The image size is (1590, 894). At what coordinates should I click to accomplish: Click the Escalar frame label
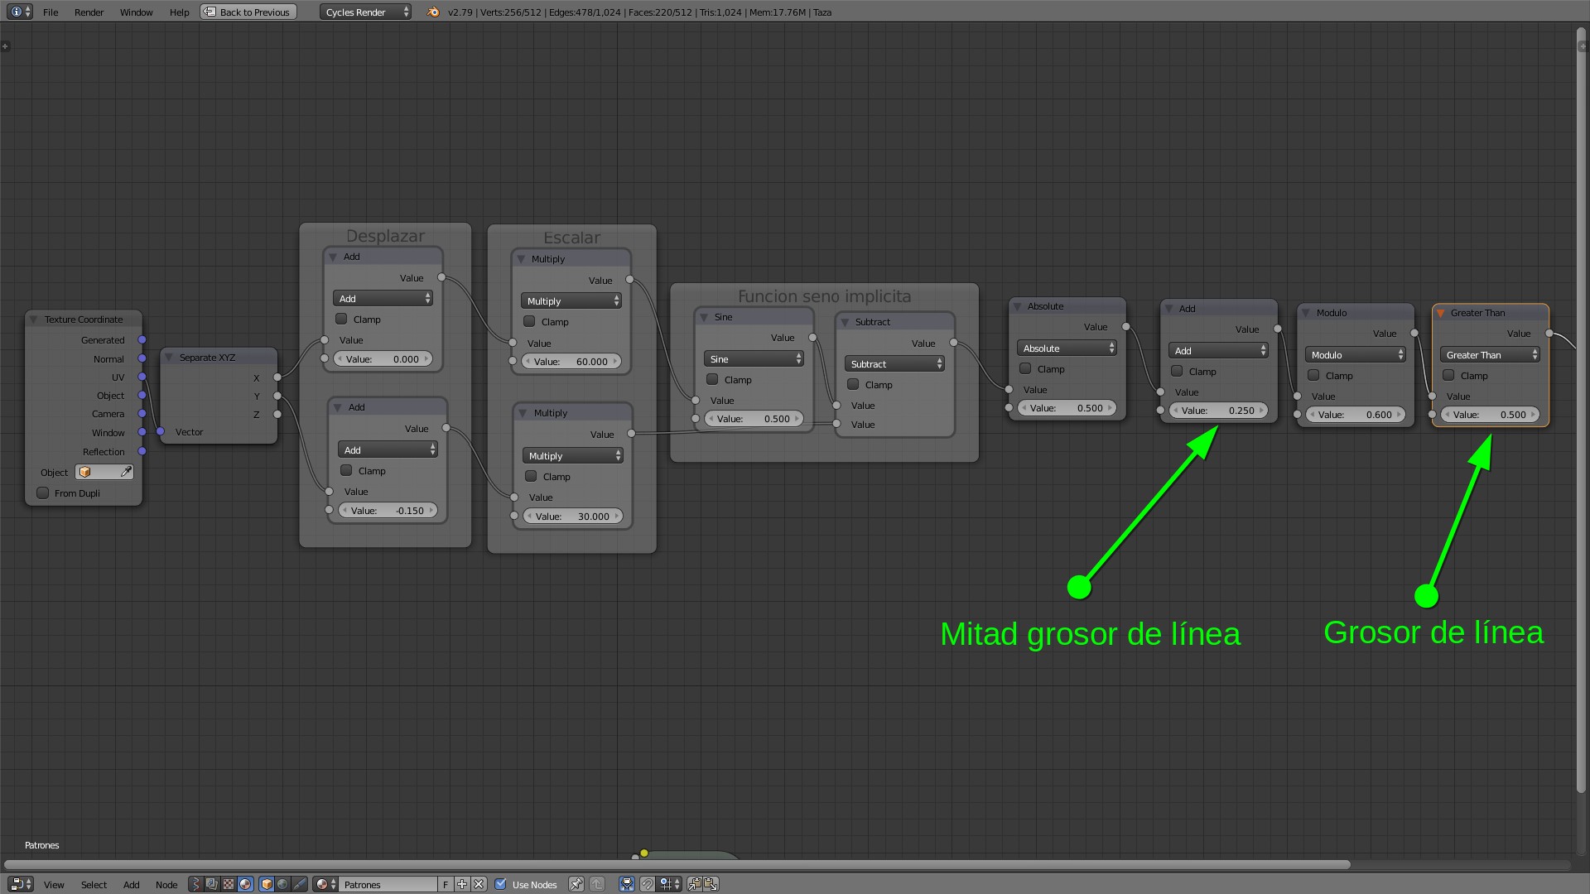click(x=571, y=238)
